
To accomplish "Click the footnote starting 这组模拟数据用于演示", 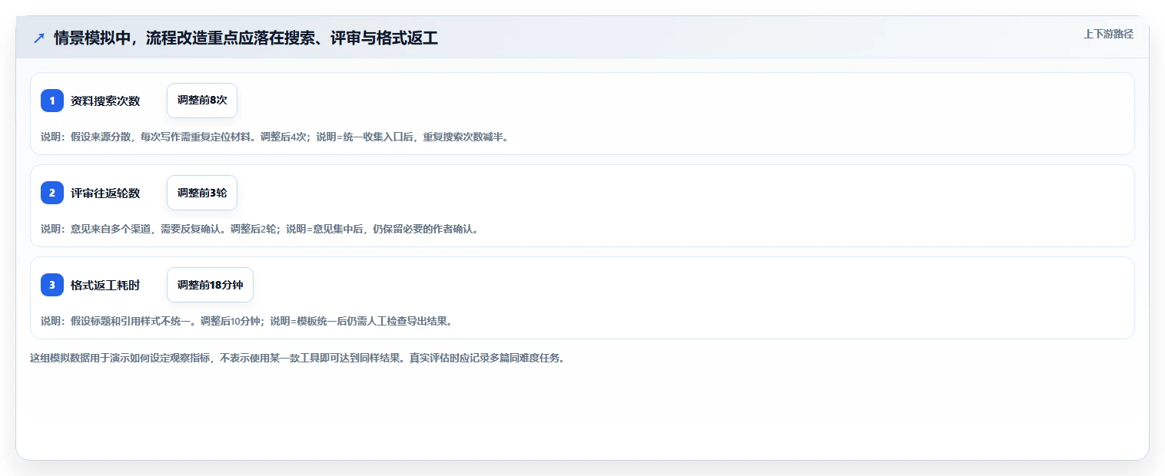I will (297, 359).
